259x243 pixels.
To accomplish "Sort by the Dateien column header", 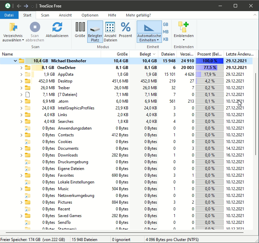I will 168,54.
